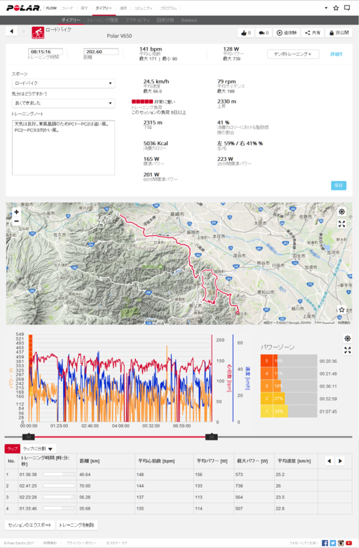Open the コミュニティ menu item
The image size is (359, 548).
[143, 8]
